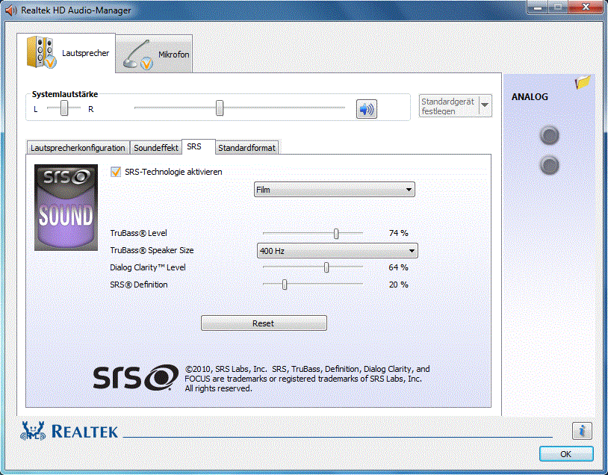Click the Systemlautstärke group label
608x475 pixels.
(65, 94)
